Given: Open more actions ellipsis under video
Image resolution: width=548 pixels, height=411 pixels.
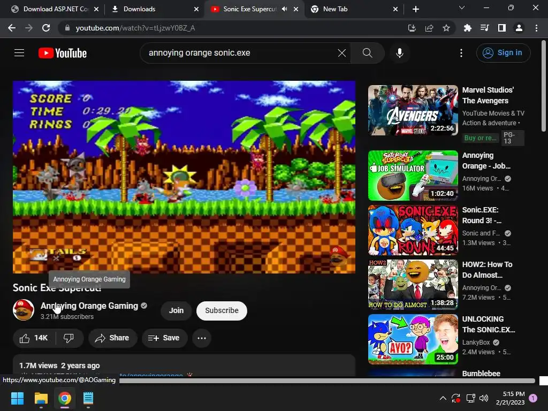Looking at the screenshot, I should [x=202, y=338].
